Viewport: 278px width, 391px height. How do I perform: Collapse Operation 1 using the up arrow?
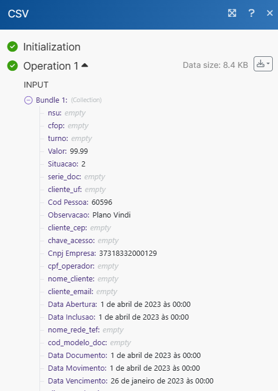85,66
